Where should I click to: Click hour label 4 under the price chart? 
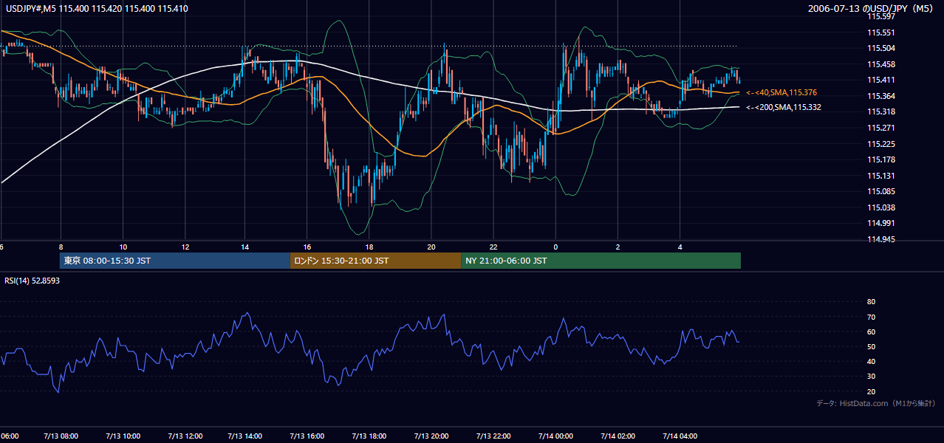click(680, 247)
